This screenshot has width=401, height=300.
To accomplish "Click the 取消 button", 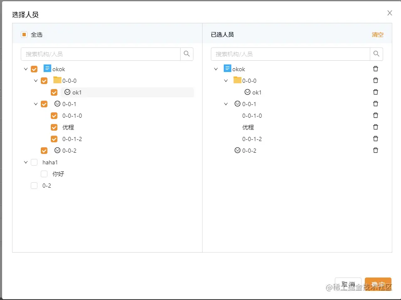I will (x=348, y=284).
